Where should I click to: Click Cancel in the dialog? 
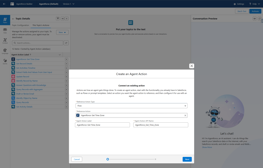coord(77,159)
